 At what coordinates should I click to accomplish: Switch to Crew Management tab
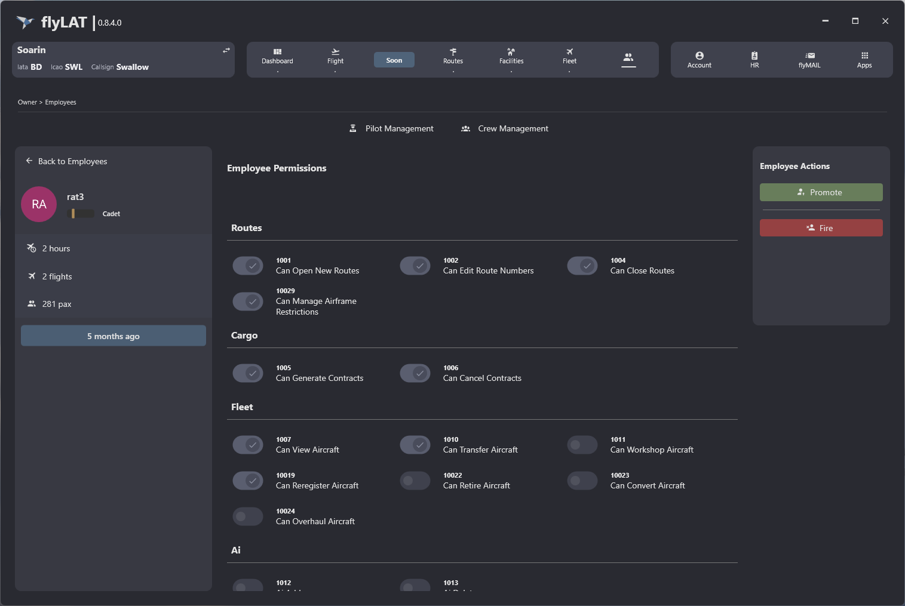click(x=505, y=128)
